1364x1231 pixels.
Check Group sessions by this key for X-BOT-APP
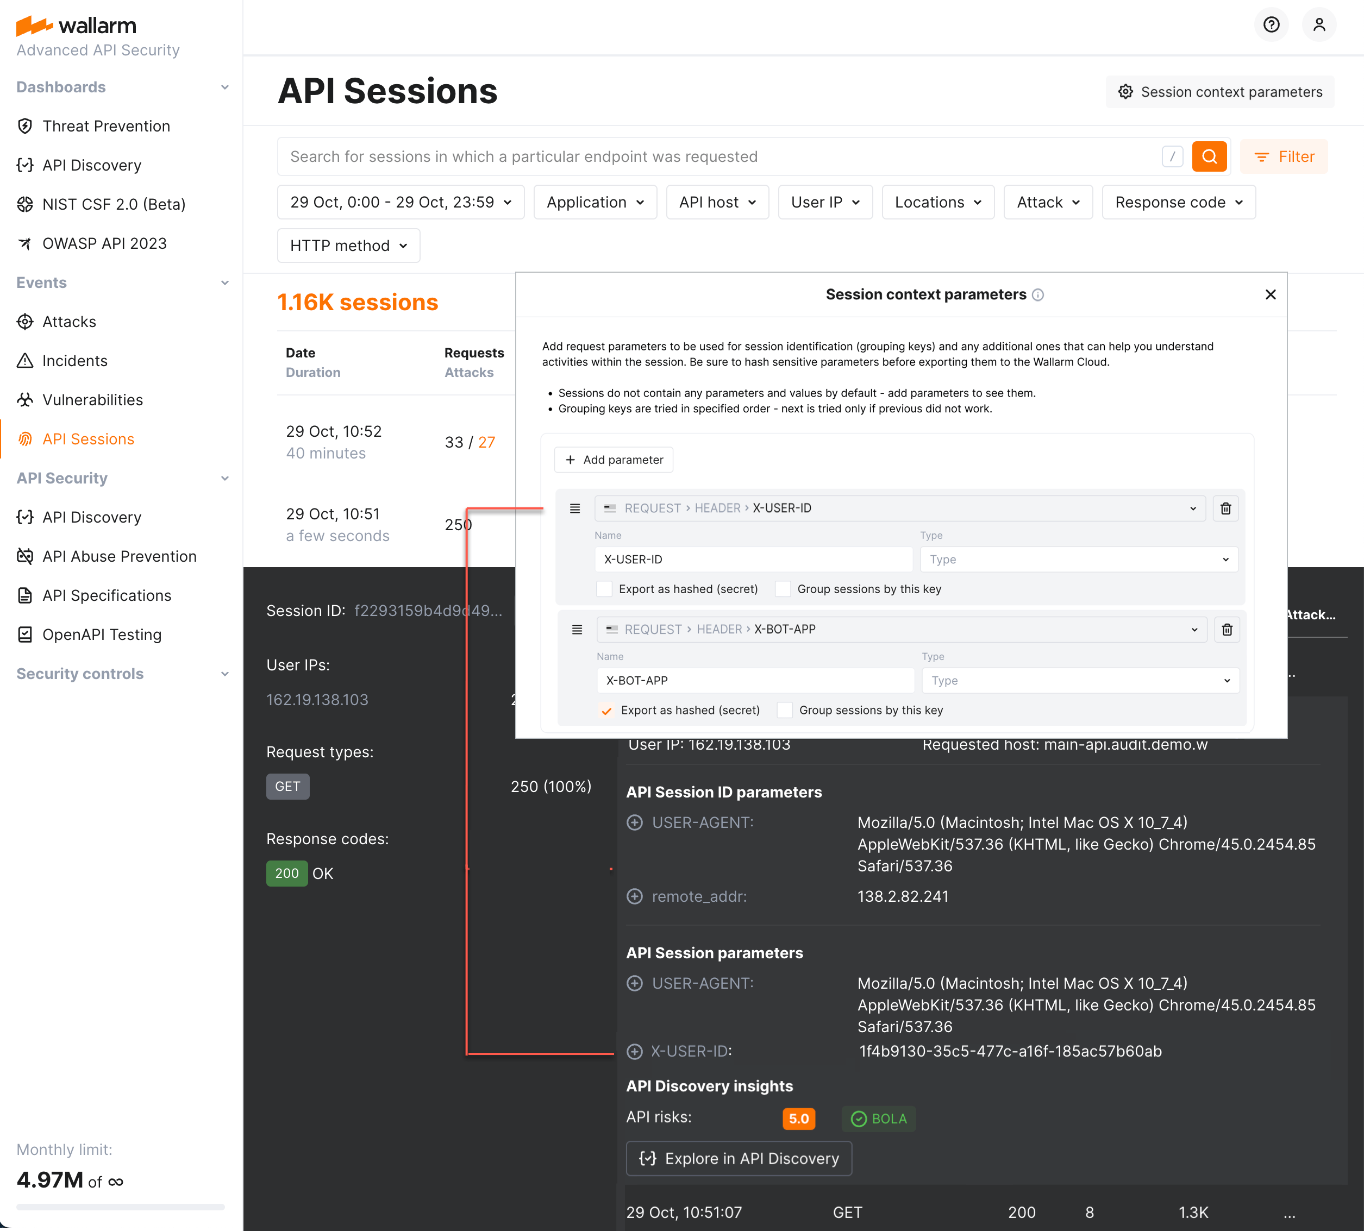point(784,709)
